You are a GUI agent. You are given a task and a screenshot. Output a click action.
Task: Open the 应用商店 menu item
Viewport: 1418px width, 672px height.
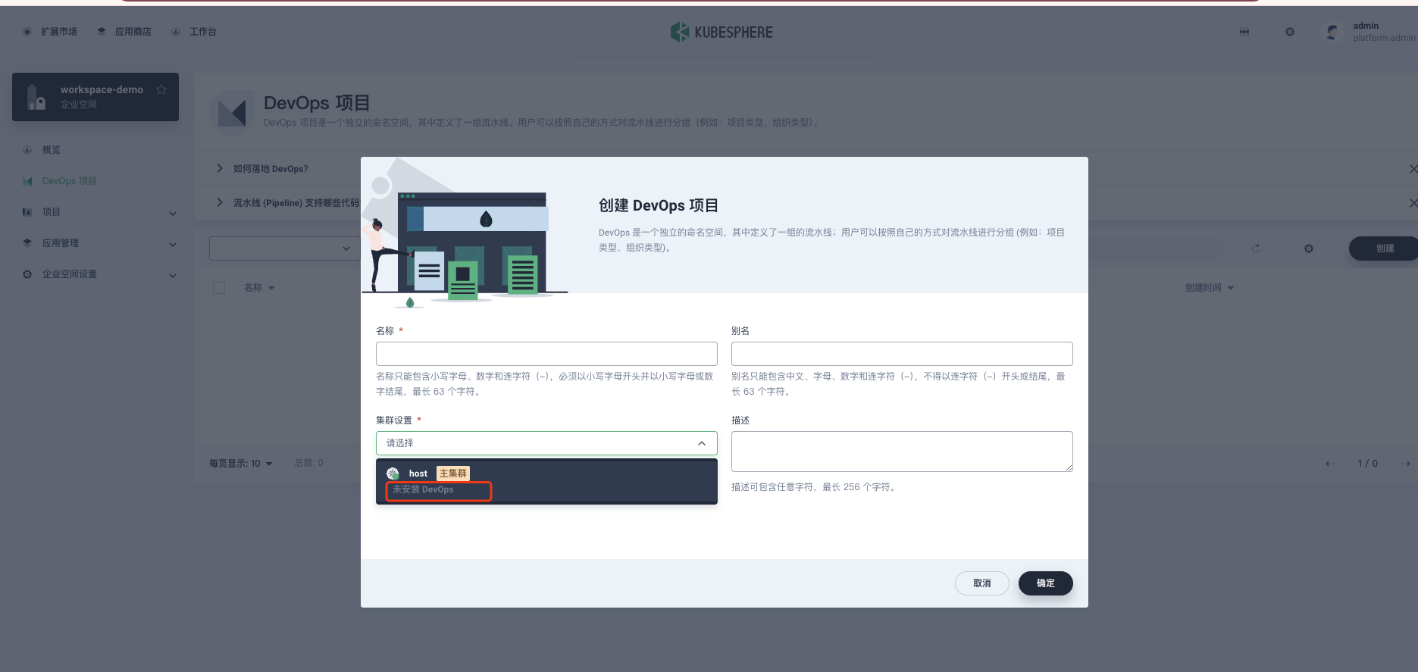[x=124, y=32]
